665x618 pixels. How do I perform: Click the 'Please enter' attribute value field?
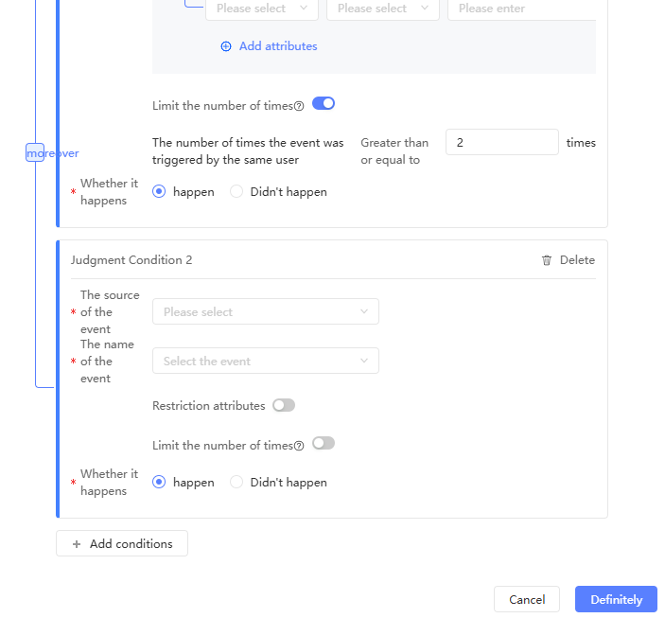[x=521, y=9]
